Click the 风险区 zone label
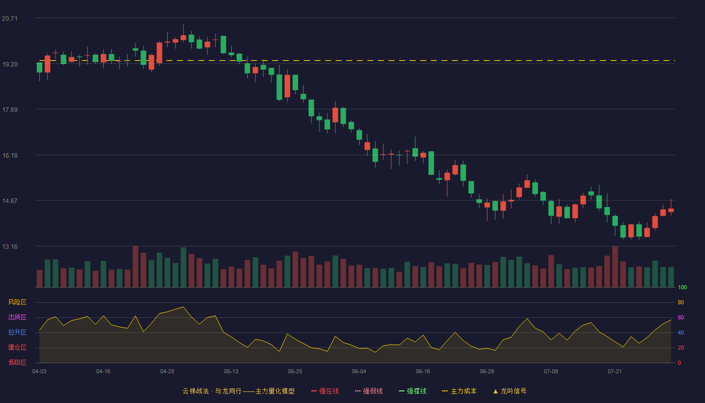This screenshot has width=705, height=403. pos(18,302)
